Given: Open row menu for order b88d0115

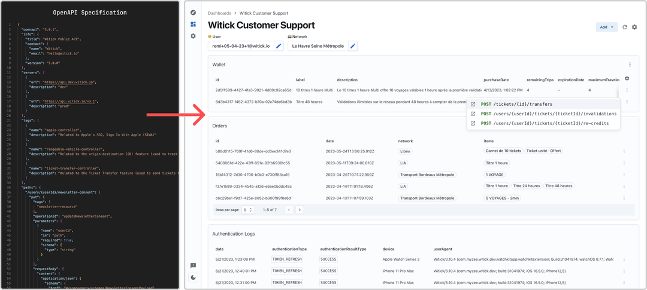Looking at the screenshot, I should click(624, 151).
